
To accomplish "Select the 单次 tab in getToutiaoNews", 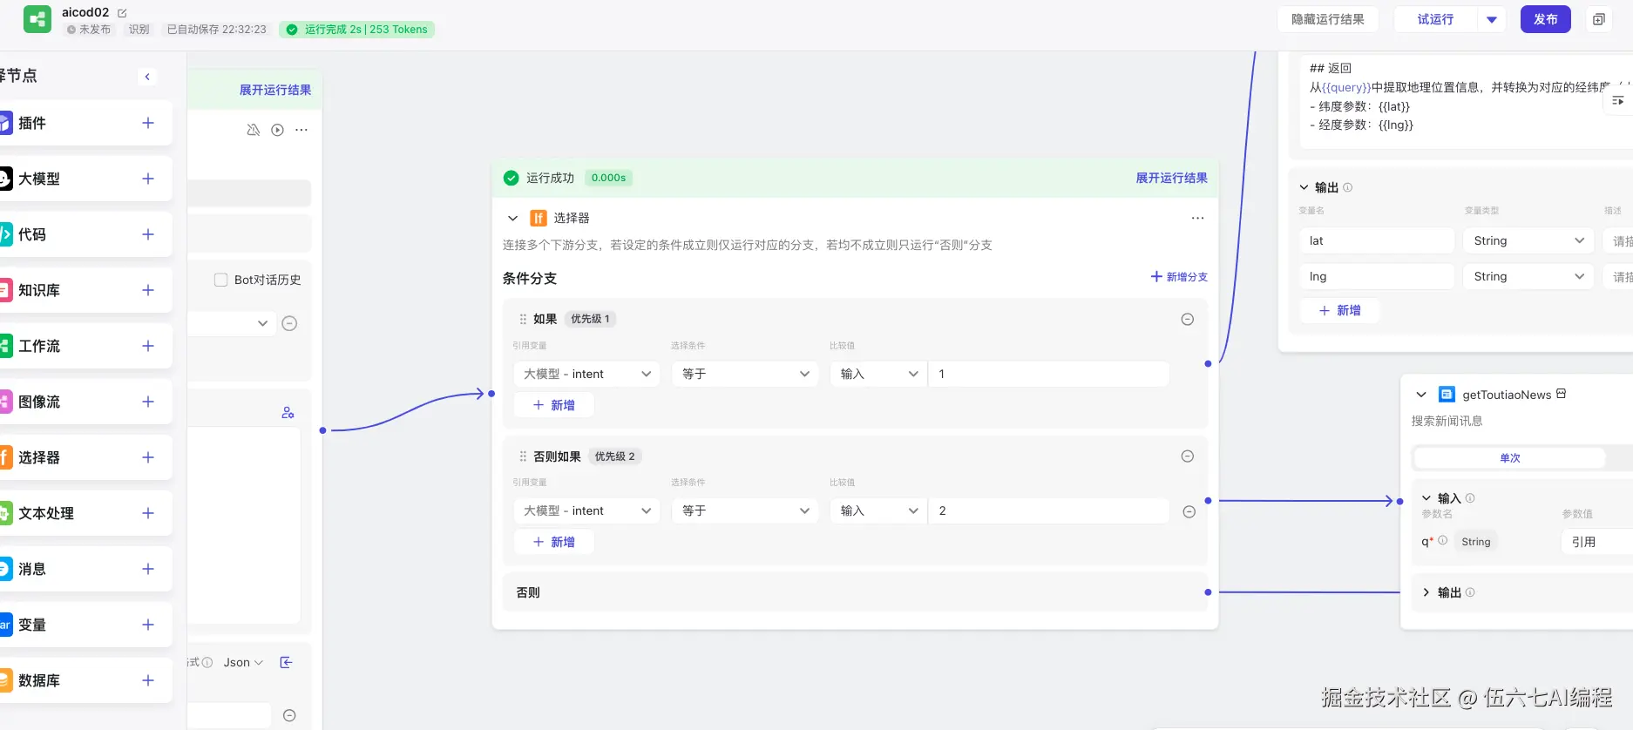I will pos(1509,458).
